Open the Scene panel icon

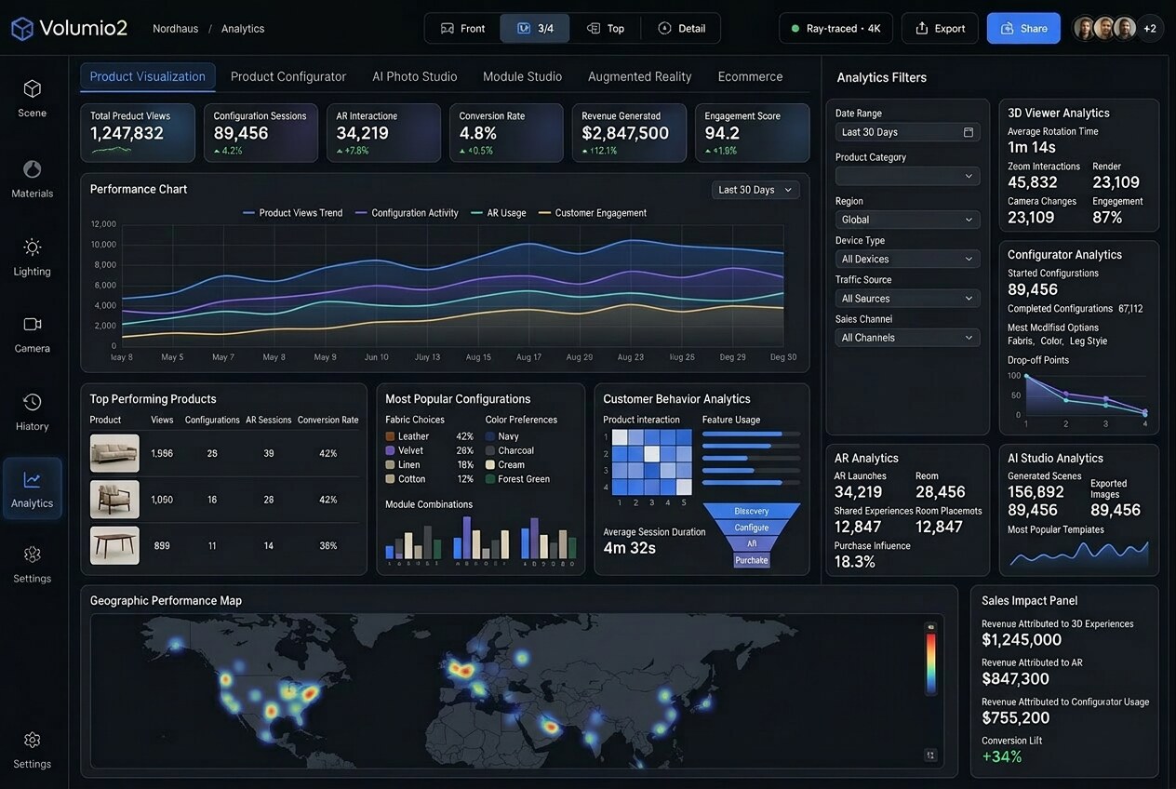[x=32, y=88]
